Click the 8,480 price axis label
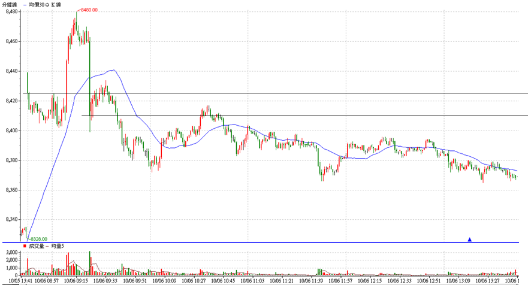The width and height of the screenshot is (528, 291). 11,12
